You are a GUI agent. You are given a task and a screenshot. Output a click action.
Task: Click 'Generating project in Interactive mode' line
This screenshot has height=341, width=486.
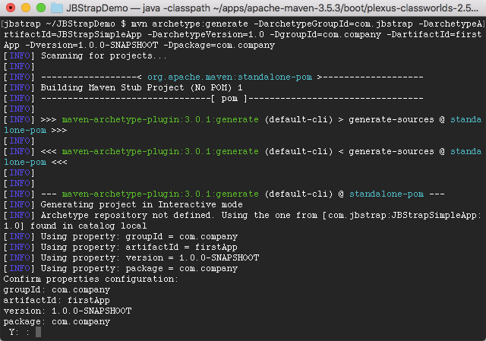tap(142, 204)
